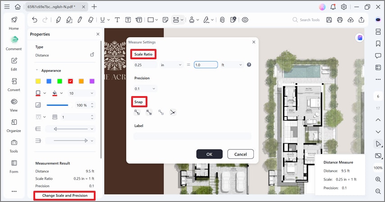The height and width of the screenshot is (202, 385).
Task: Select the Signature tool
Action: tap(206, 20)
